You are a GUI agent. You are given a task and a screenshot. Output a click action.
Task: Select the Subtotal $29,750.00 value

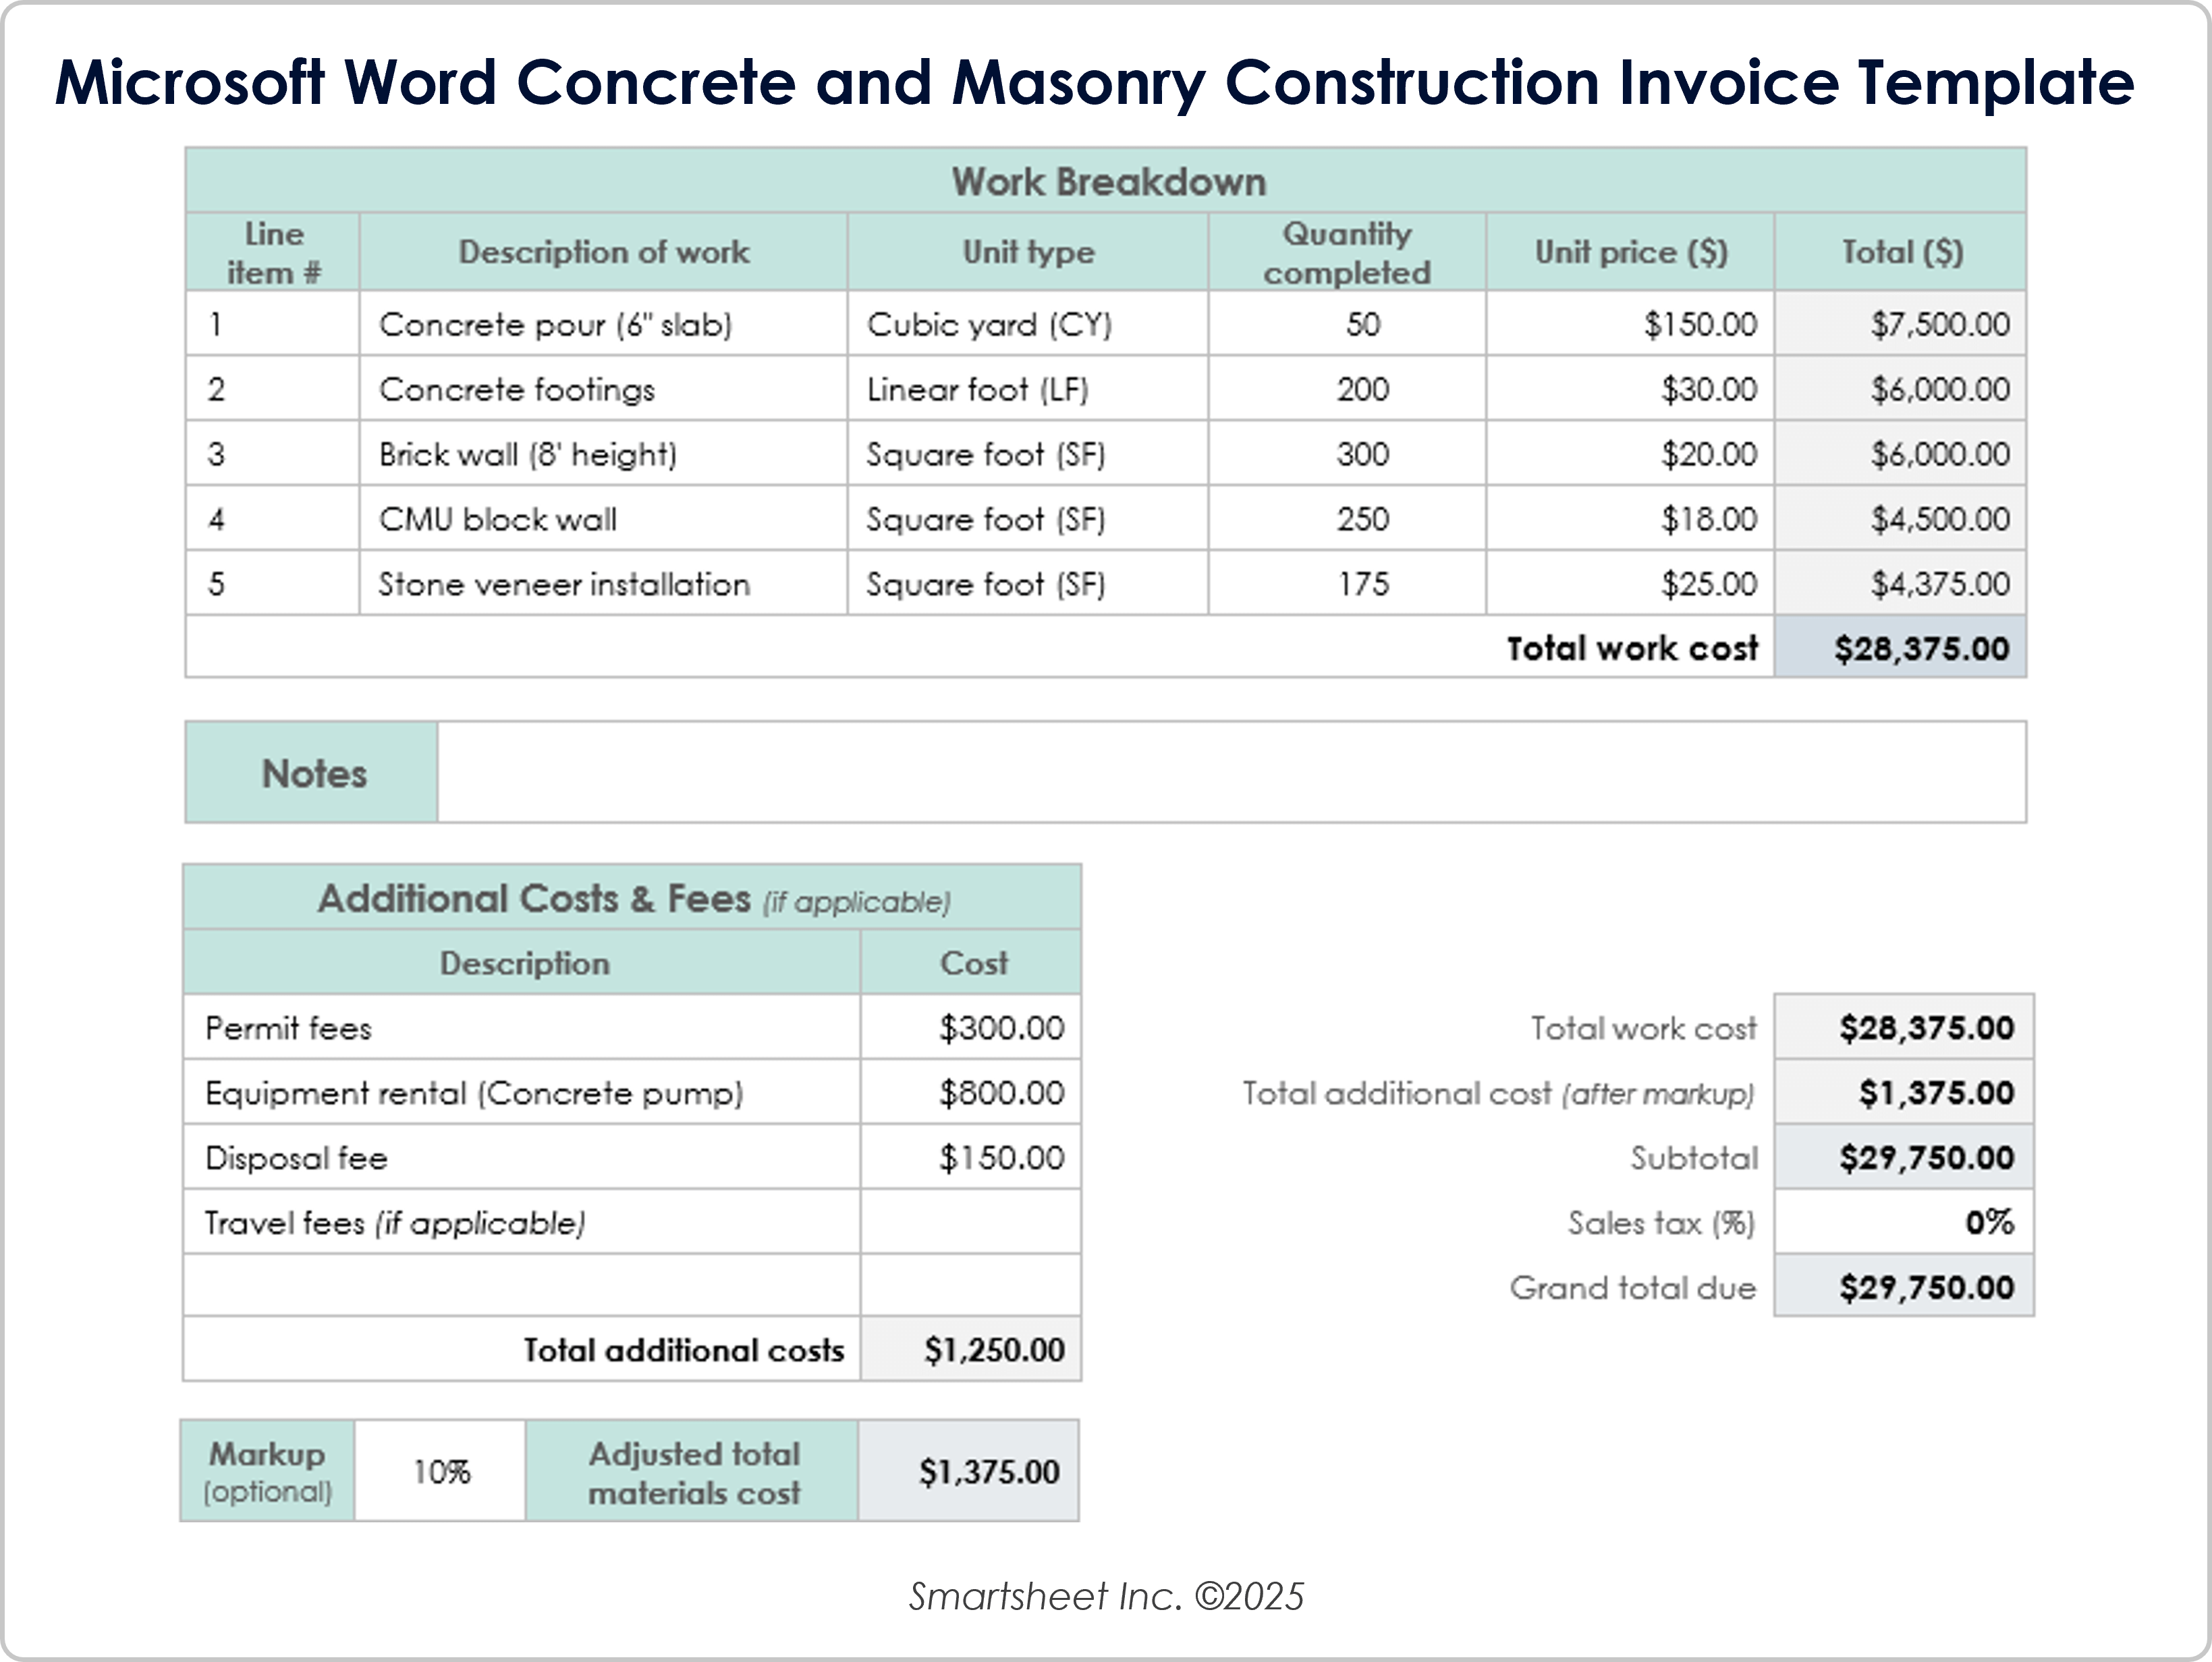point(1925,1158)
